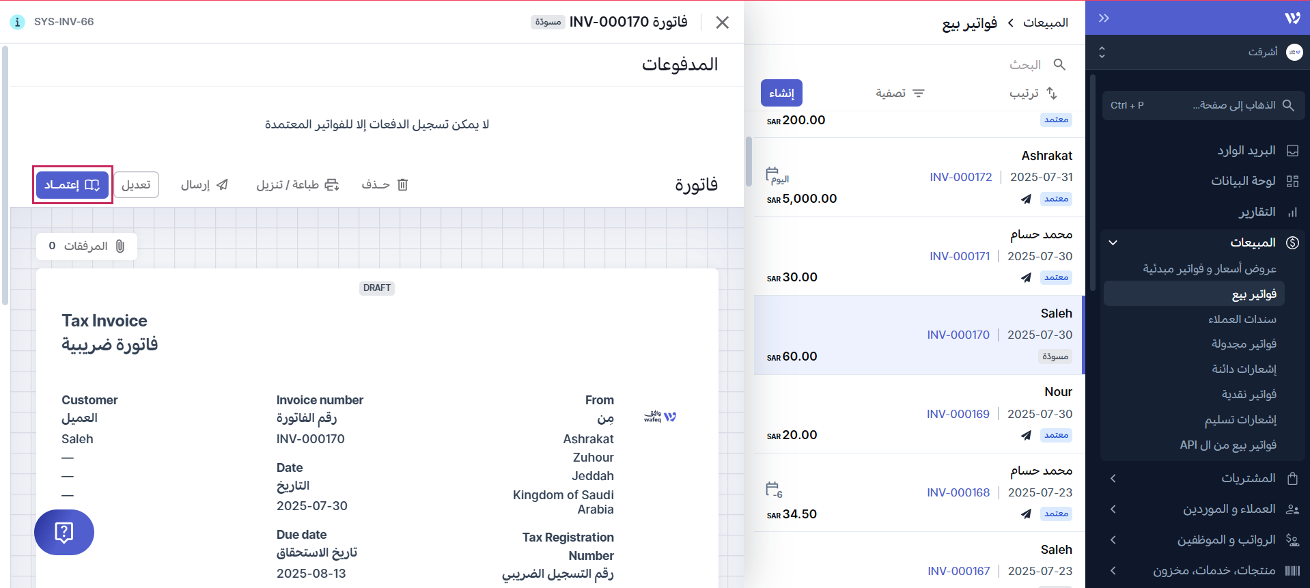
Task: Collapse the sidebar with double-chevron icon
Action: 1104,18
